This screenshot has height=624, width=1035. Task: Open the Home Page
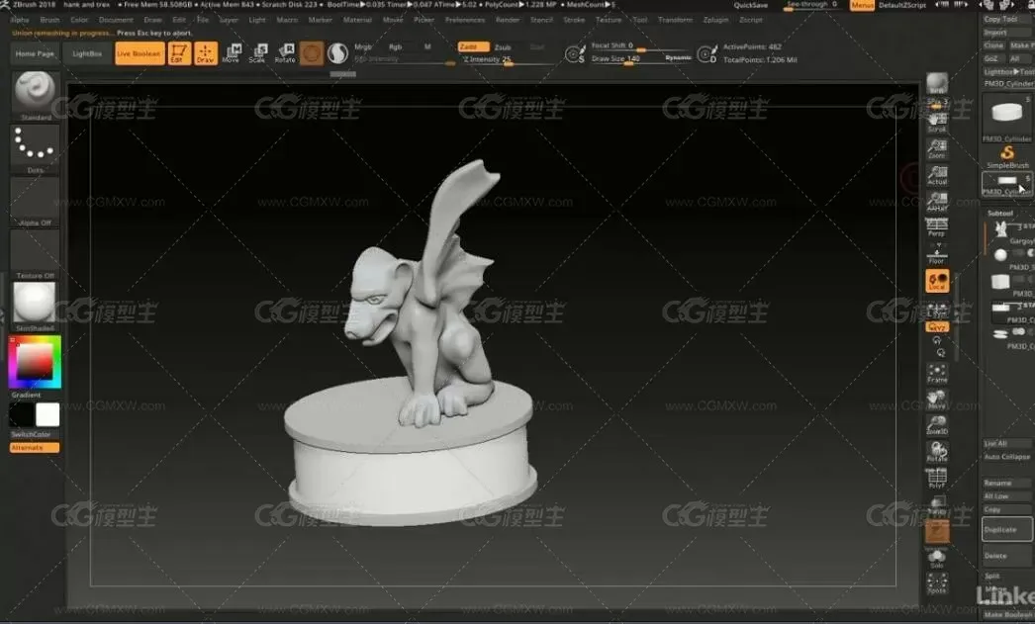pyautogui.click(x=35, y=53)
